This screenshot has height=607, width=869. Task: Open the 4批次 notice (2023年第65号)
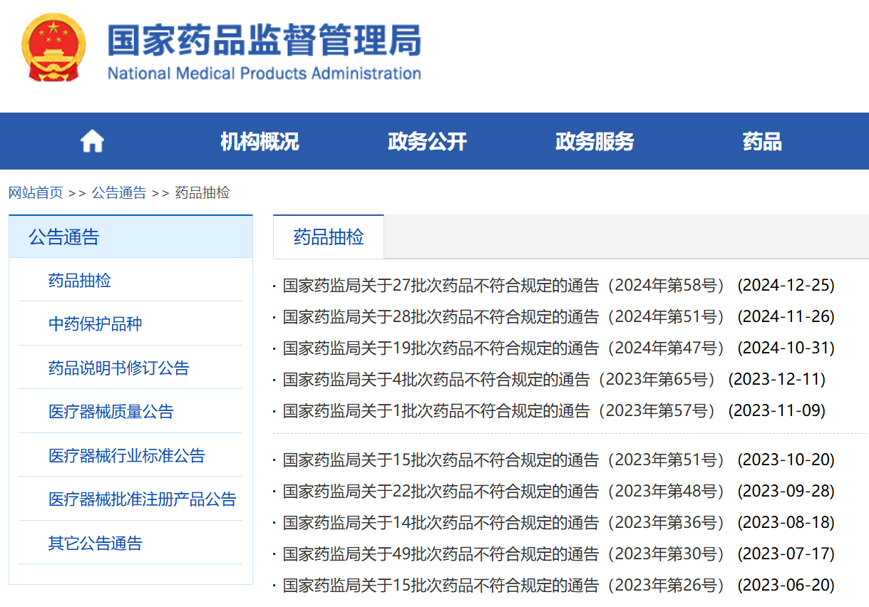click(500, 379)
